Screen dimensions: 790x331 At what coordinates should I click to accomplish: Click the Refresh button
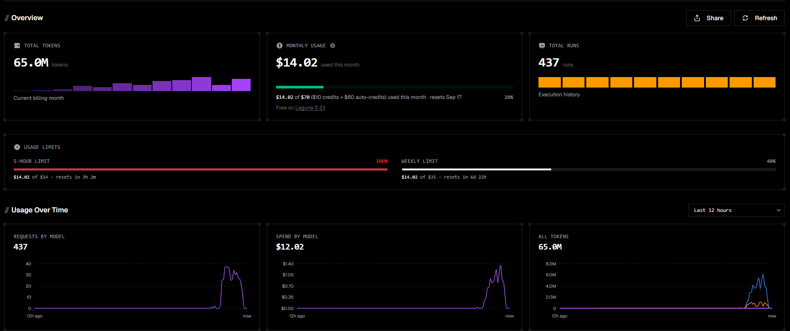click(759, 18)
